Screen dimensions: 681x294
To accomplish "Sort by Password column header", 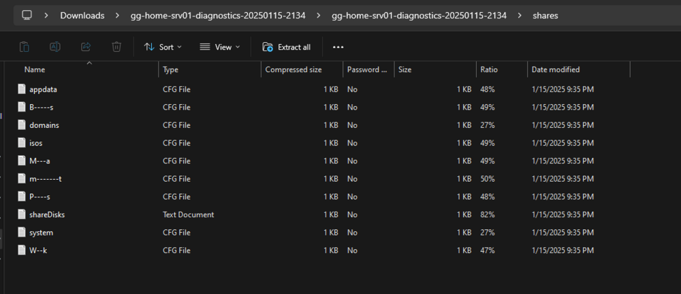I will click(367, 69).
